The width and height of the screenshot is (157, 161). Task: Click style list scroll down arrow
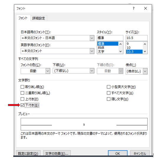(x=121, y=51)
